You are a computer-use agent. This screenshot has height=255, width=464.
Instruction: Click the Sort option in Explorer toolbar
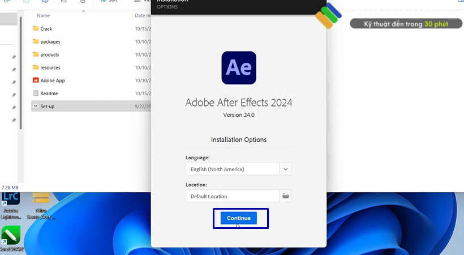tap(109, 2)
